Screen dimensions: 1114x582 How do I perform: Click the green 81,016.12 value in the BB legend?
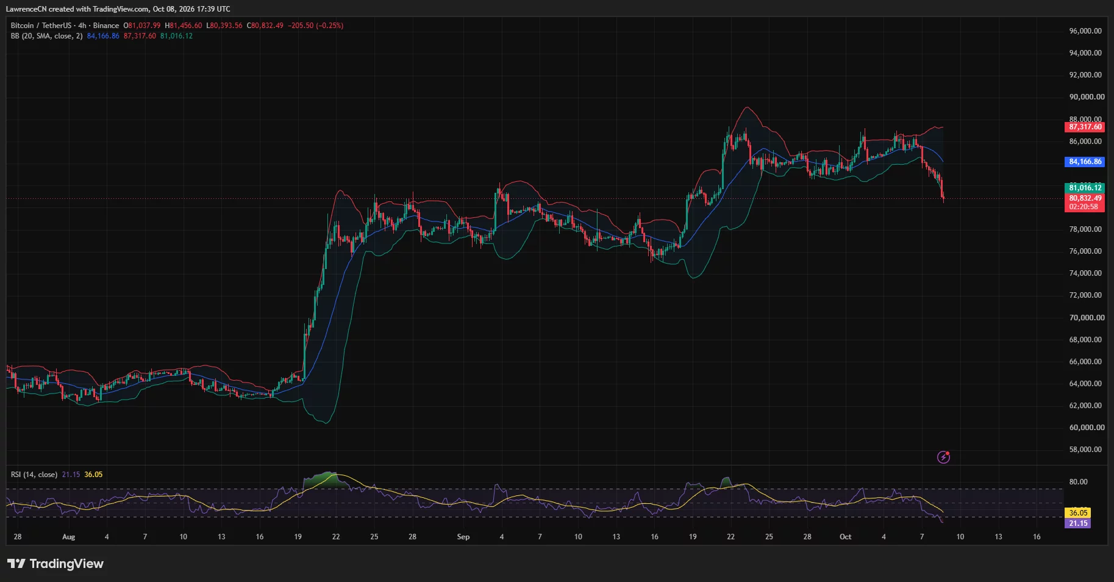176,36
